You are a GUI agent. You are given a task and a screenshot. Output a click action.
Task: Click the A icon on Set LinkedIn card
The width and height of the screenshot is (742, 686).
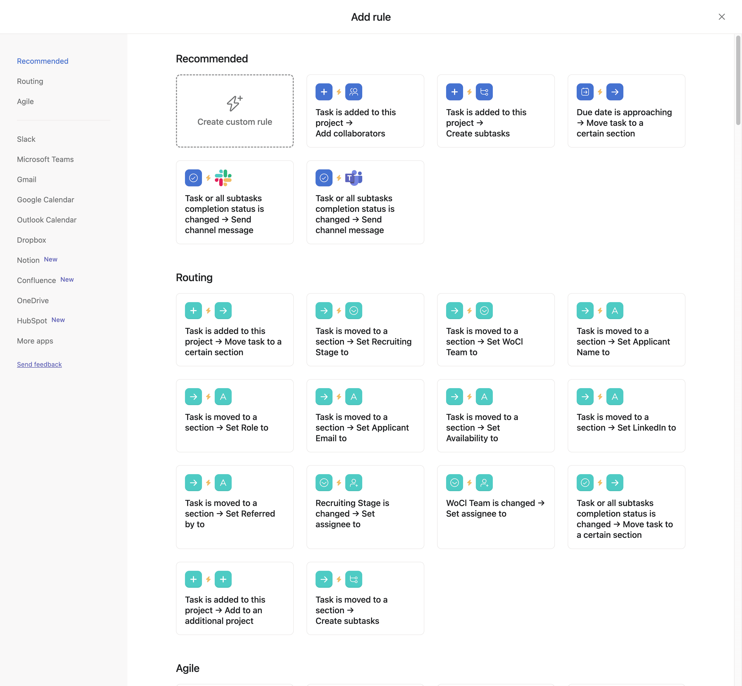pyautogui.click(x=615, y=397)
